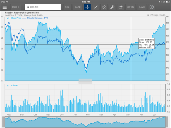Tap the range navigator mini chart

pyautogui.click(x=85, y=122)
